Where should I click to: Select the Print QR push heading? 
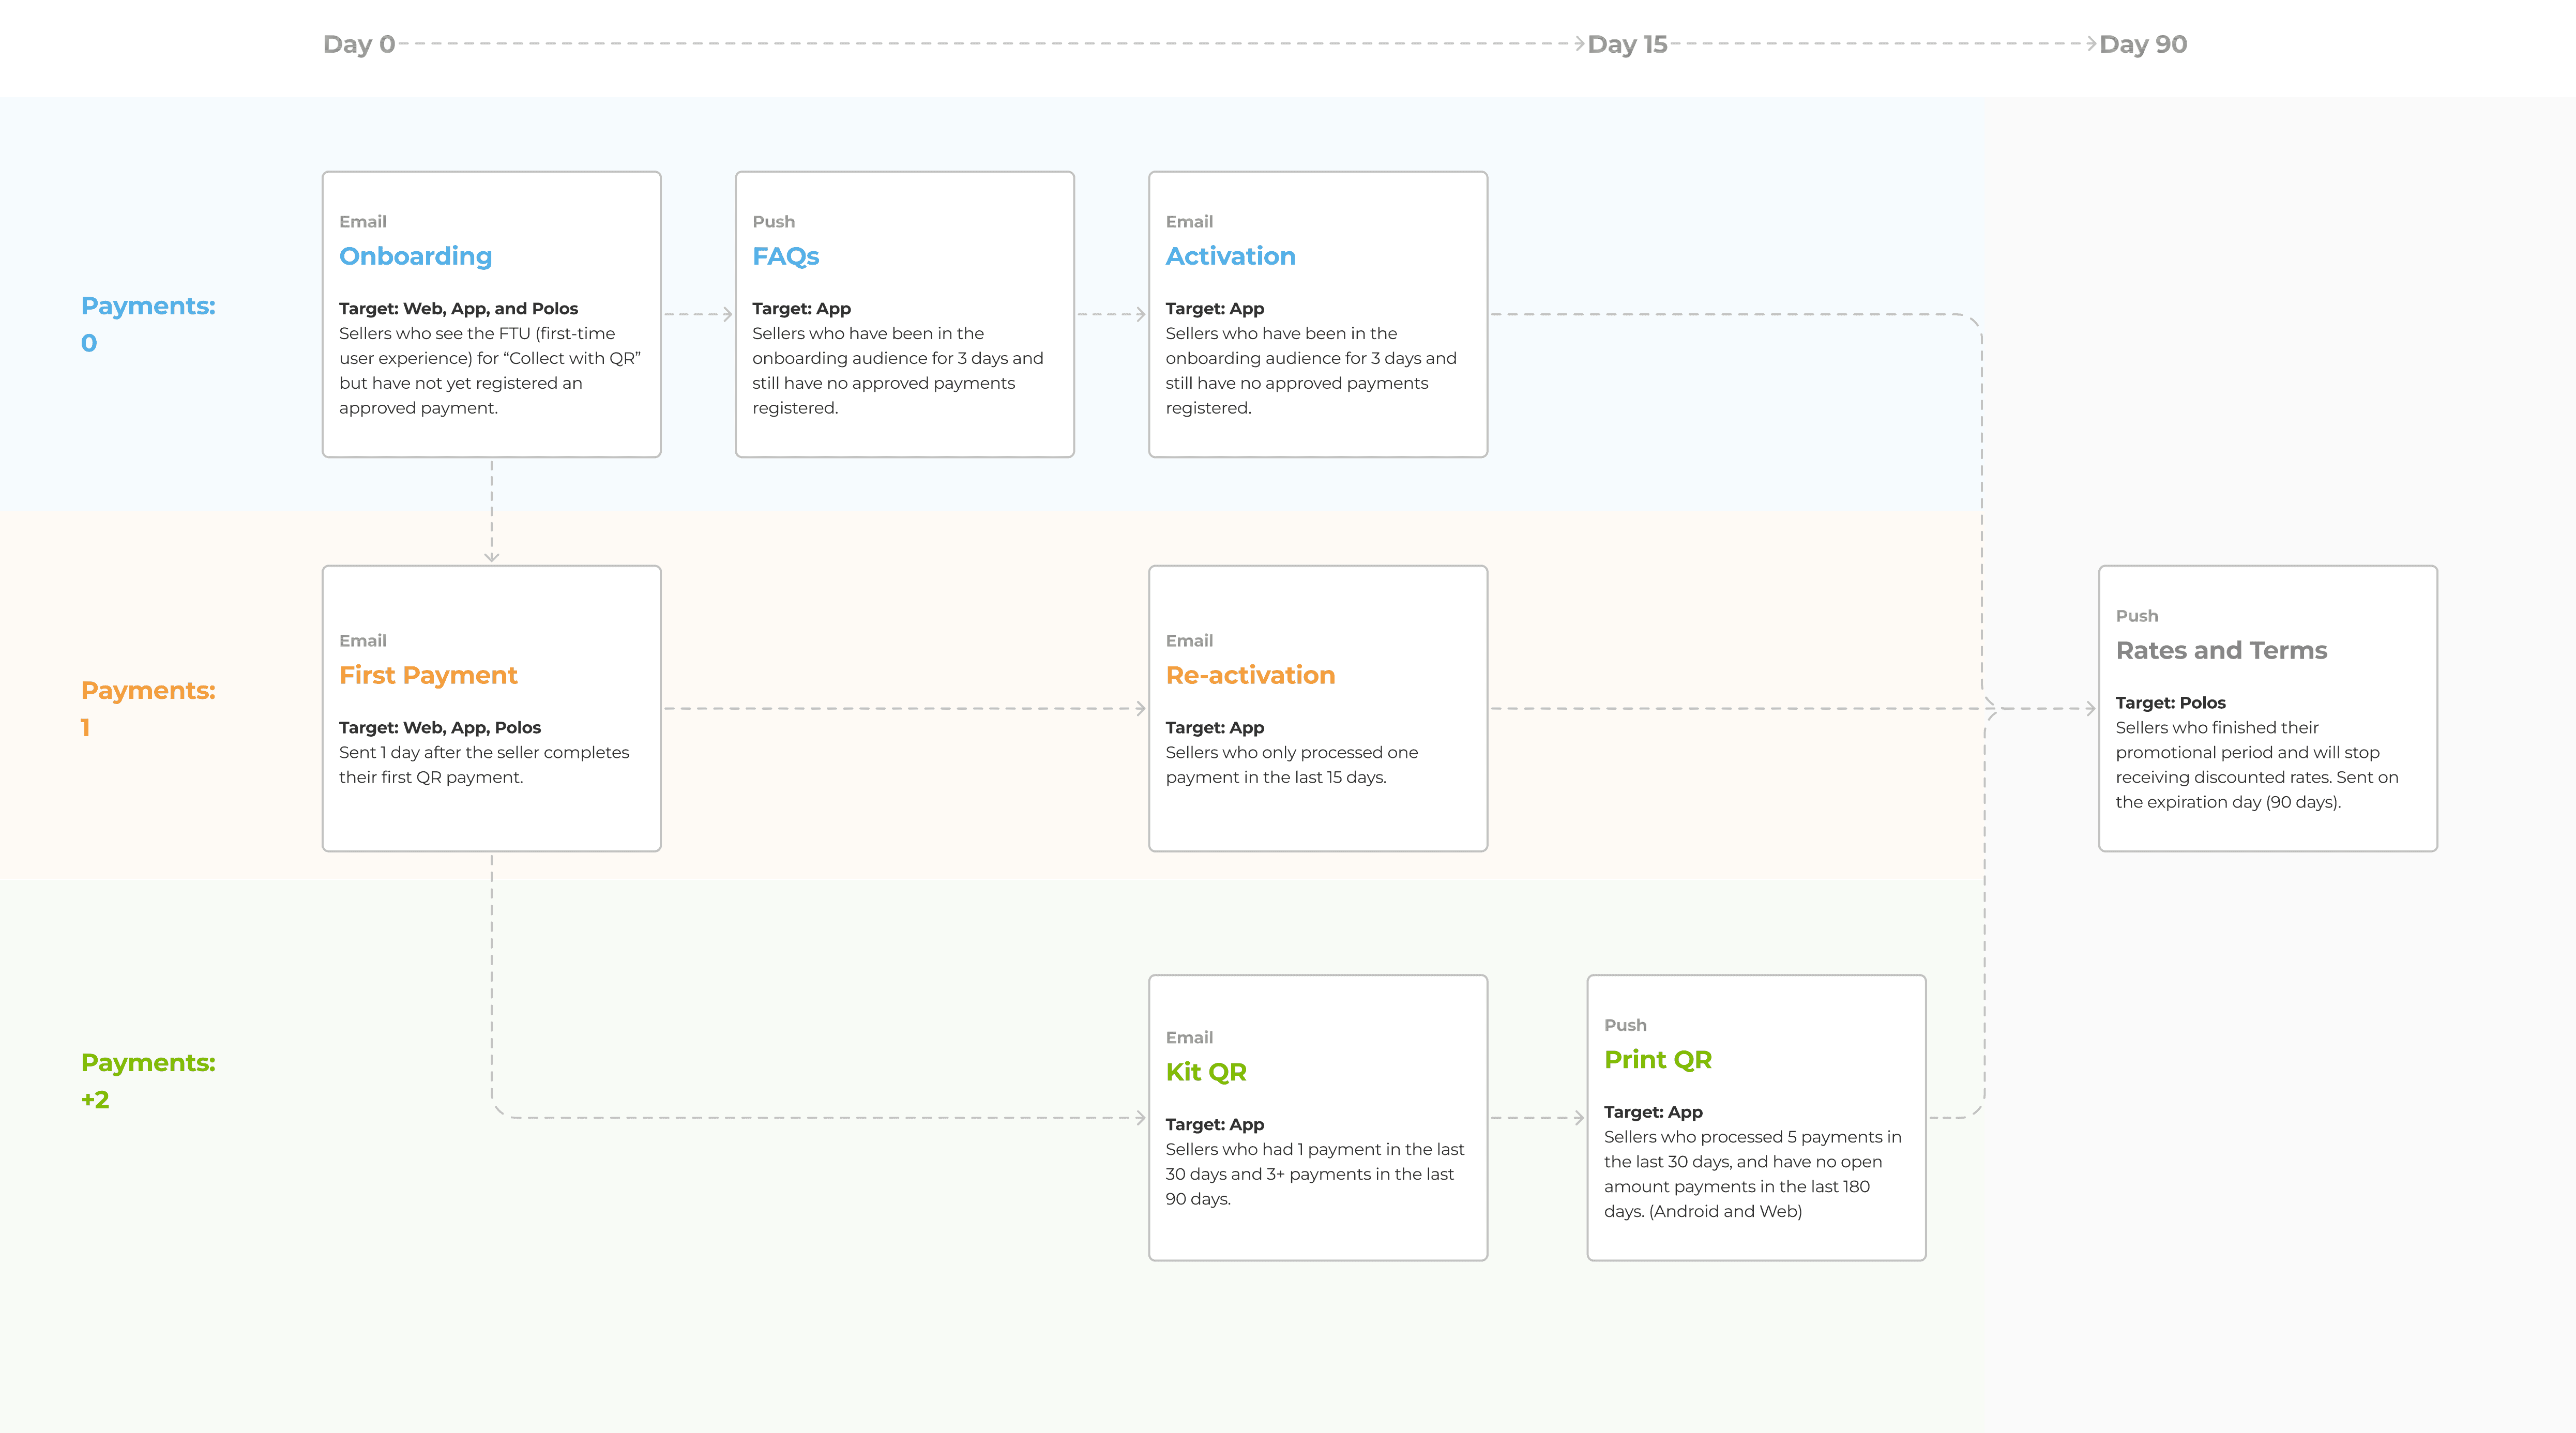coord(1657,1060)
